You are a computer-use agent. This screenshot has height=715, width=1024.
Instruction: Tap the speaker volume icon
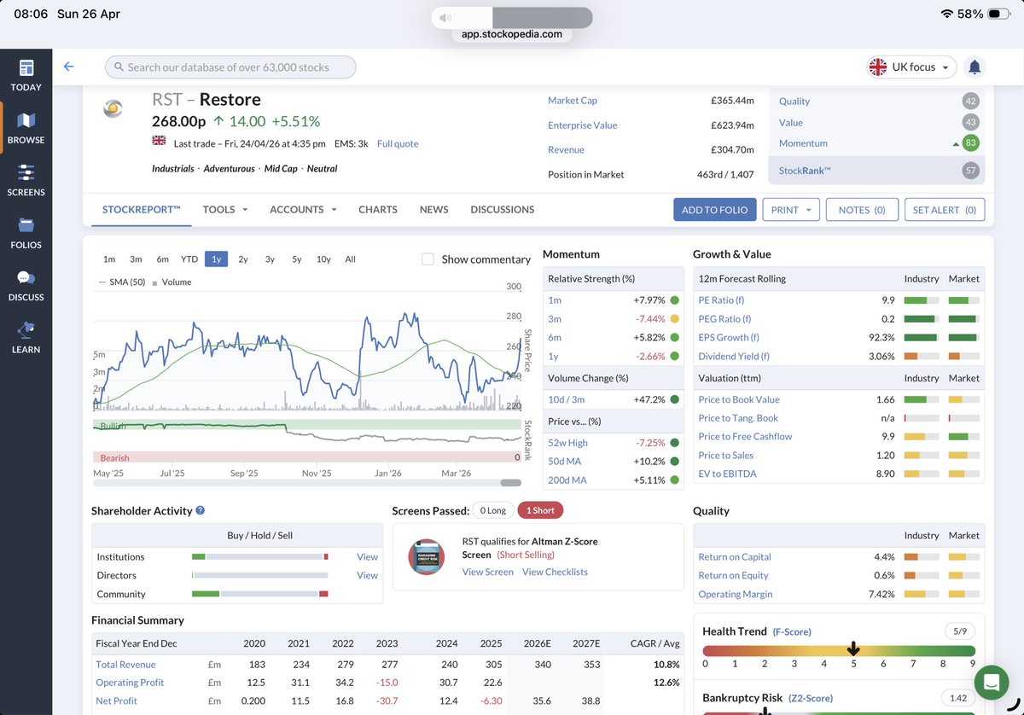[x=445, y=18]
